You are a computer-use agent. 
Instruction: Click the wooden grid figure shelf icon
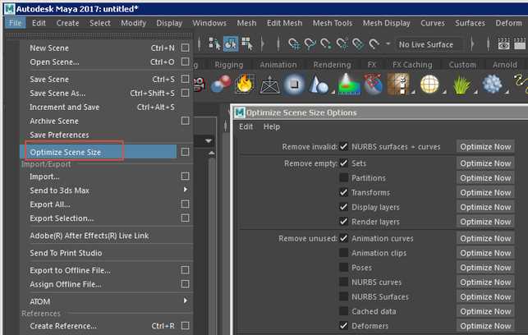(x=398, y=84)
